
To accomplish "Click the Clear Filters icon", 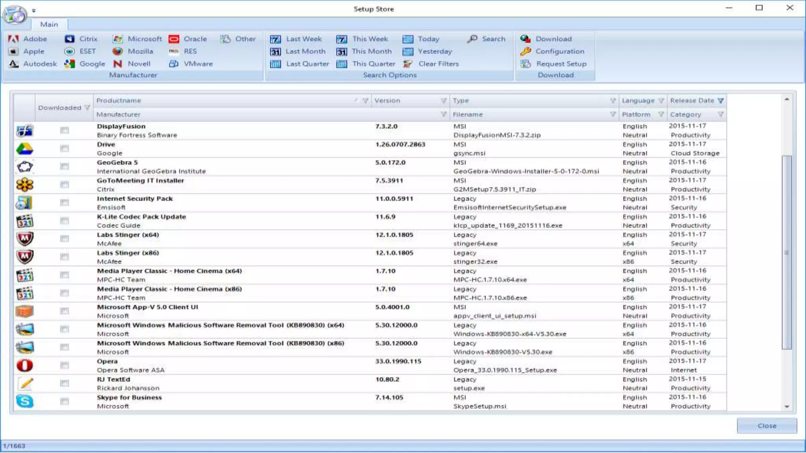I will [408, 64].
